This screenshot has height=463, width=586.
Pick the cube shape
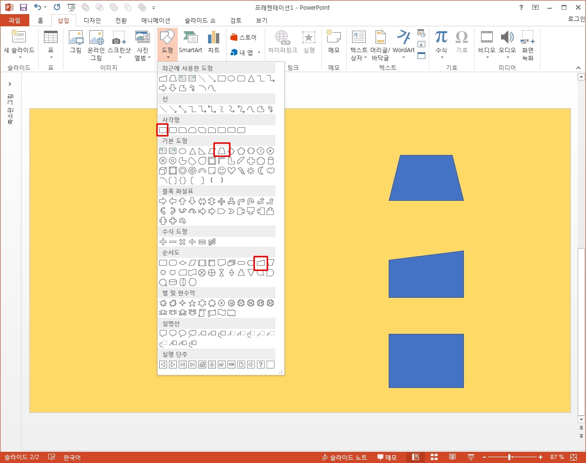click(x=163, y=171)
